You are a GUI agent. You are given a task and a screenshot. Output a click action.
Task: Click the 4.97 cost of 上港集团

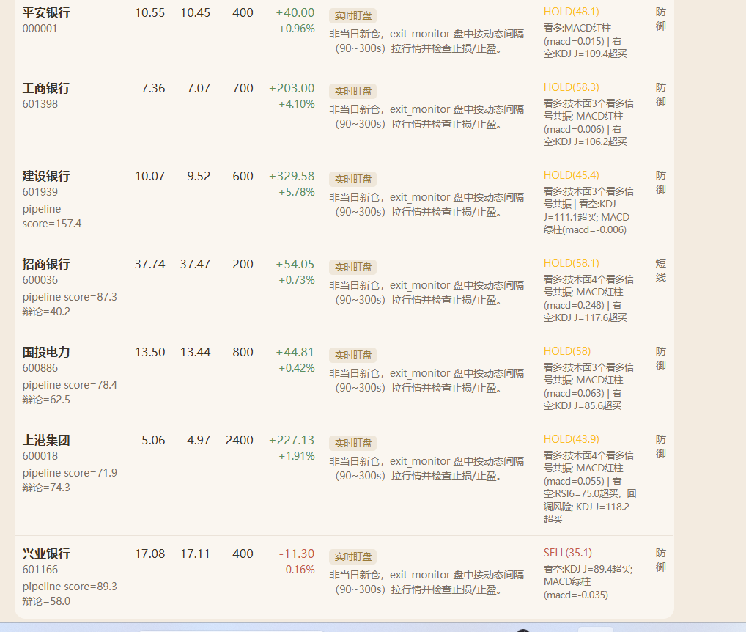(x=199, y=441)
